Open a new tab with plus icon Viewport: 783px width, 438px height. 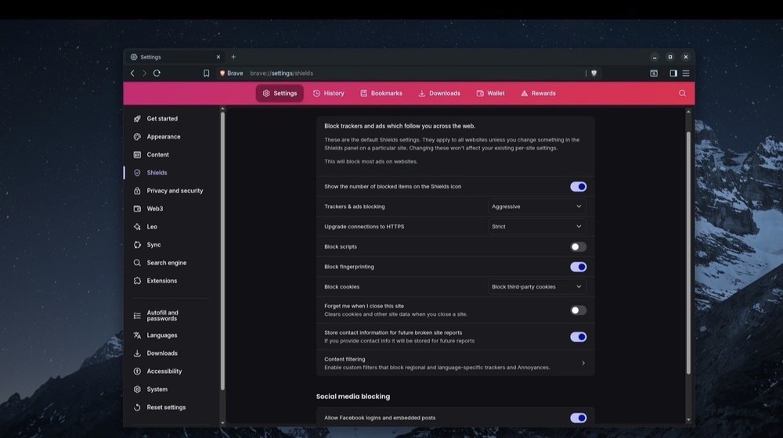point(233,57)
